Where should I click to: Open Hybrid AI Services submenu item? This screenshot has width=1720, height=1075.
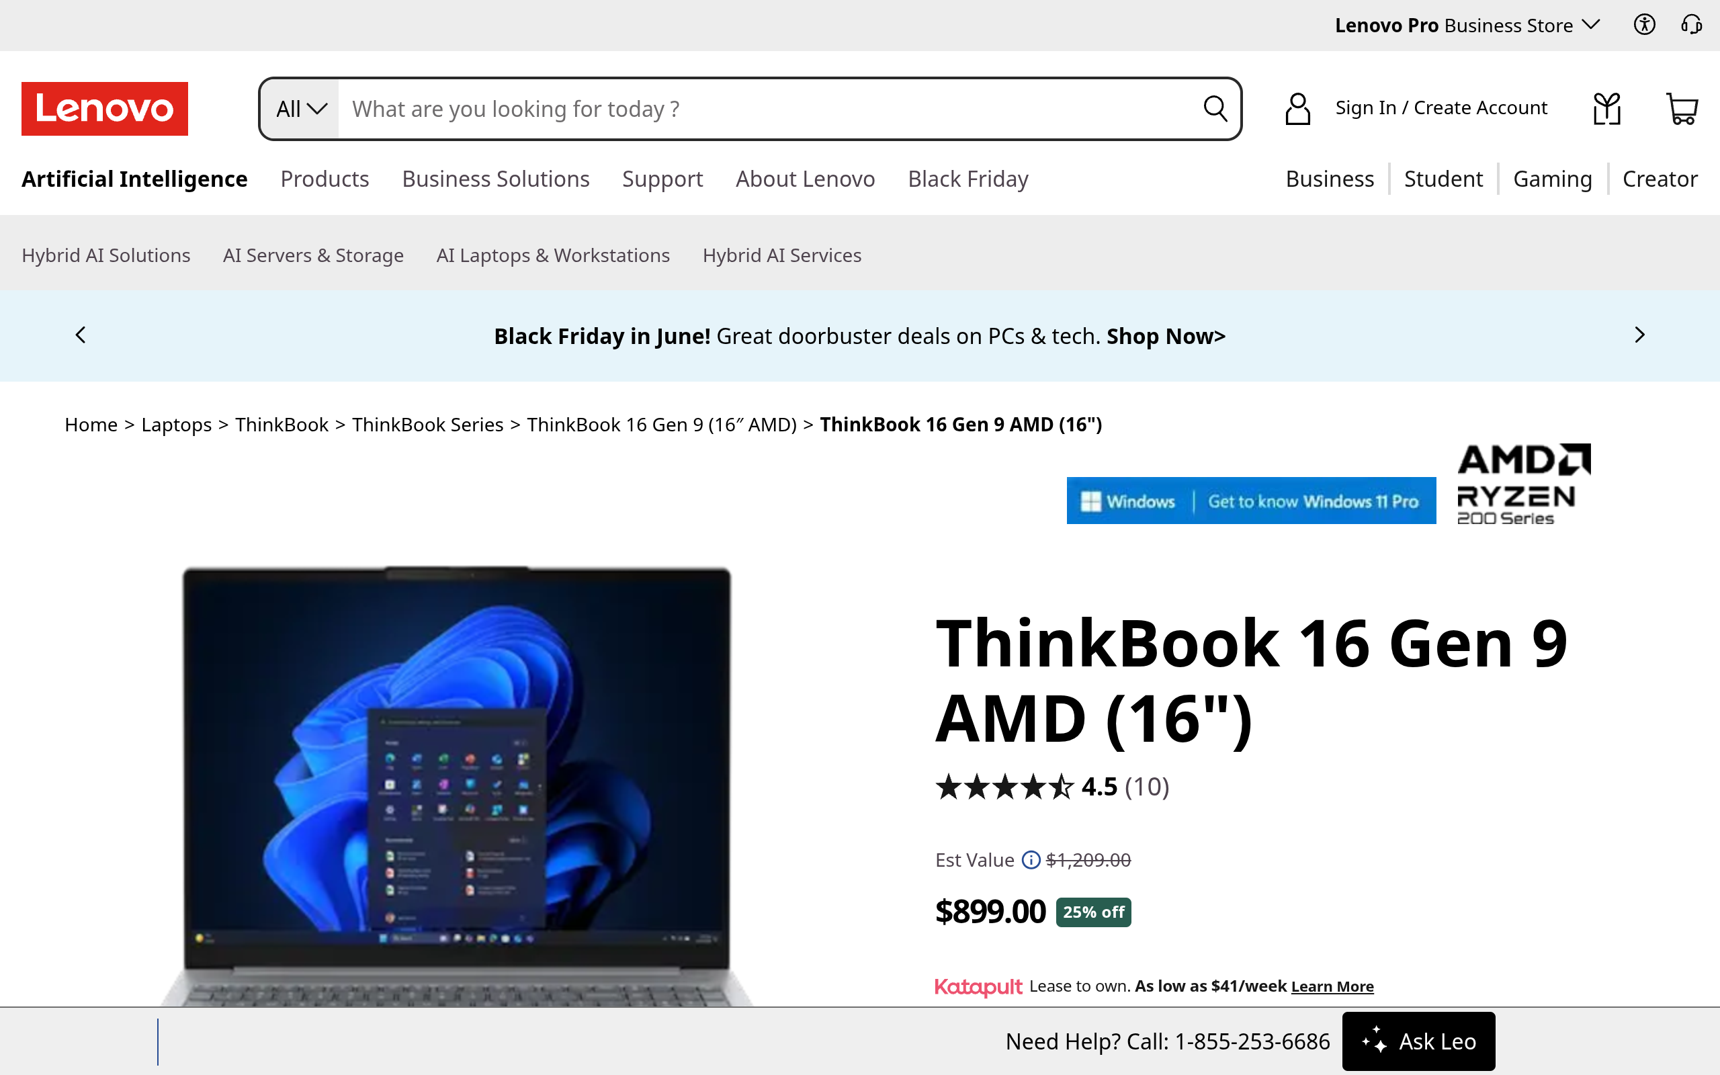[782, 255]
